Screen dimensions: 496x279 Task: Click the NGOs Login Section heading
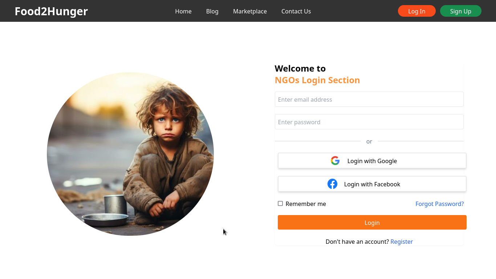tap(317, 80)
